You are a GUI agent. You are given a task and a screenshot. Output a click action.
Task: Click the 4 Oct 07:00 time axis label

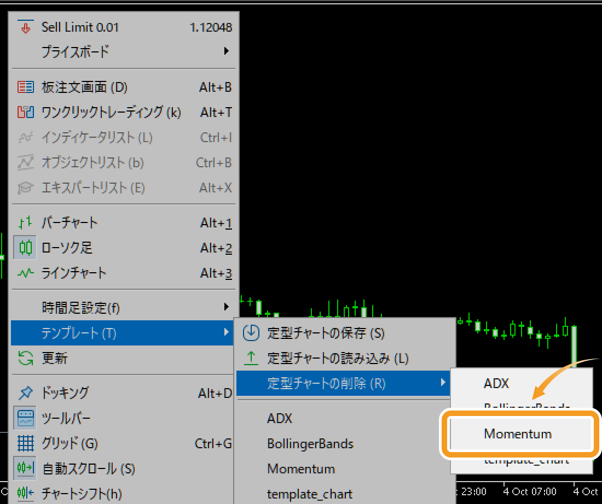pos(530,491)
